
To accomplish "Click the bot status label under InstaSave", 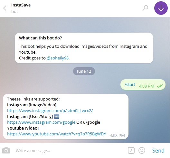I will tap(14, 11).
